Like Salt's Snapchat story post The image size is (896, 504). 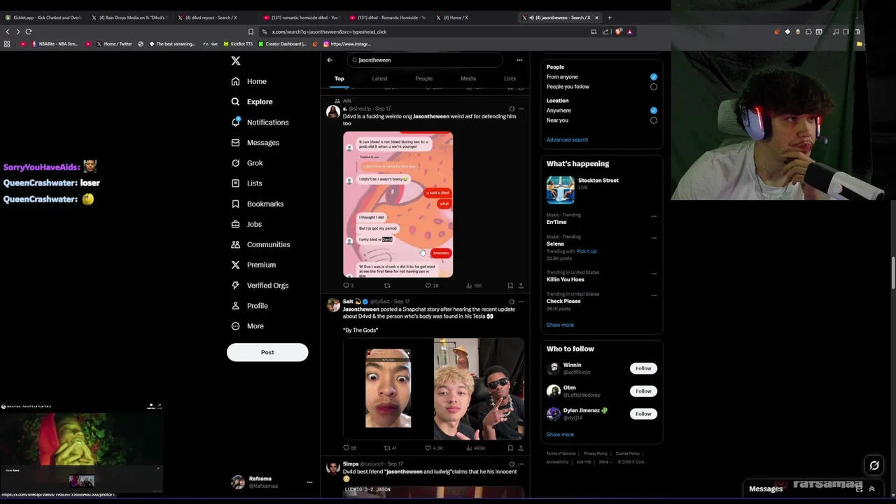(x=428, y=448)
